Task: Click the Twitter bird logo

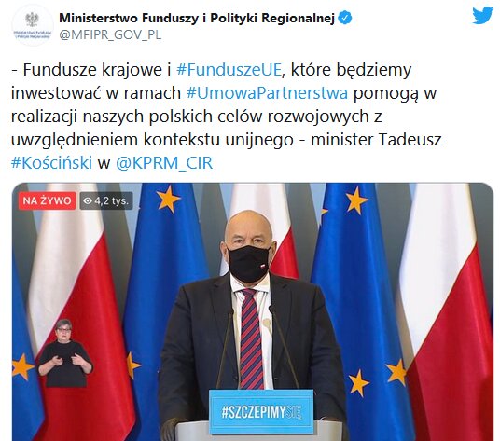Action: tap(482, 16)
